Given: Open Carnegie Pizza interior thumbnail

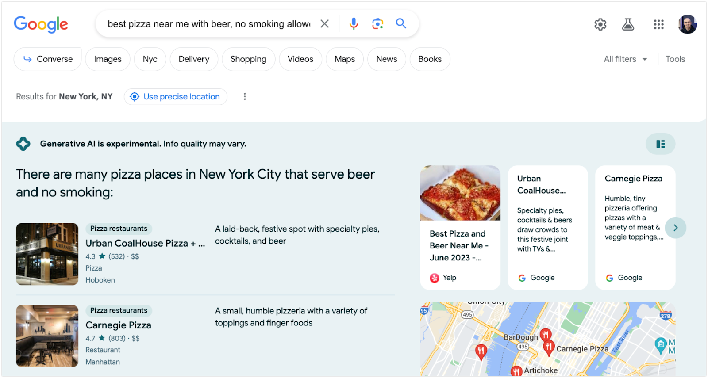Looking at the screenshot, I should 47,336.
